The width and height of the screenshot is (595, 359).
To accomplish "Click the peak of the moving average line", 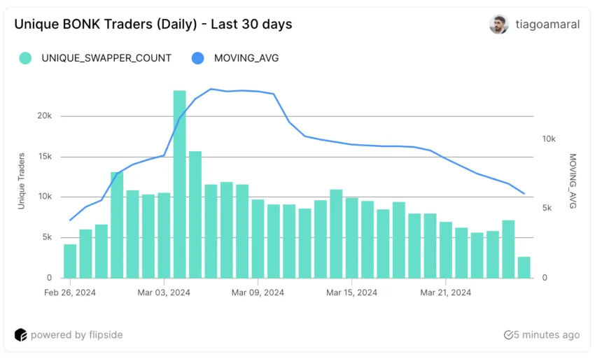I will point(211,89).
